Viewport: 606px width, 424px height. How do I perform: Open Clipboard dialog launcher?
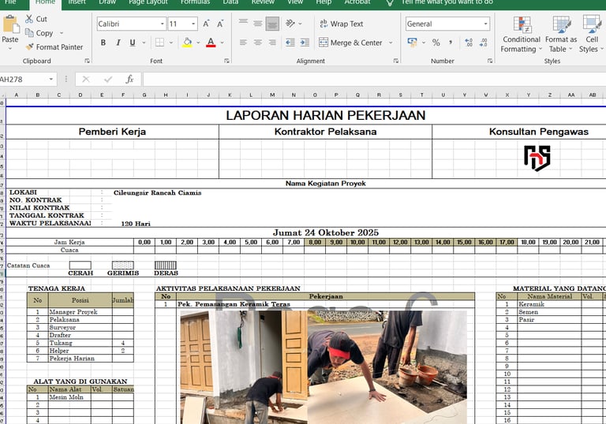(87, 61)
